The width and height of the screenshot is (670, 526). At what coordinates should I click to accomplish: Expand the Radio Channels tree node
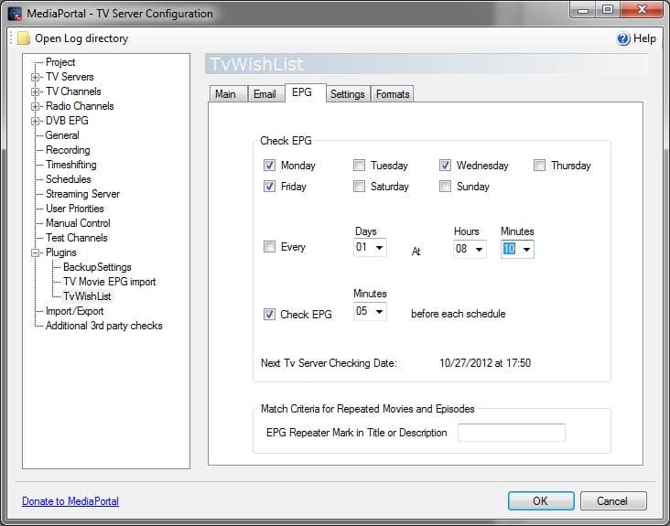pyautogui.click(x=36, y=106)
